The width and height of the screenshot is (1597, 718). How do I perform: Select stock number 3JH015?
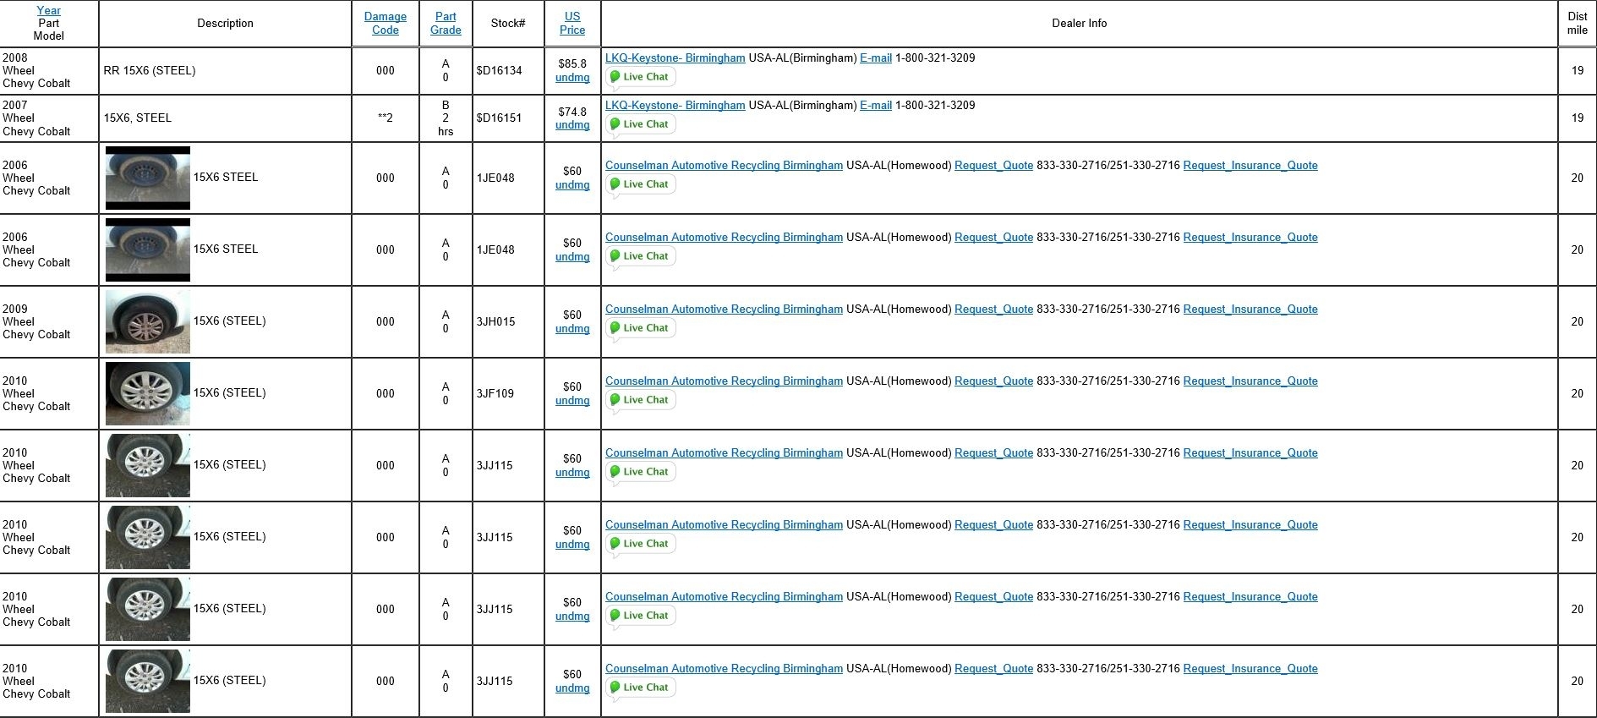pyautogui.click(x=495, y=322)
